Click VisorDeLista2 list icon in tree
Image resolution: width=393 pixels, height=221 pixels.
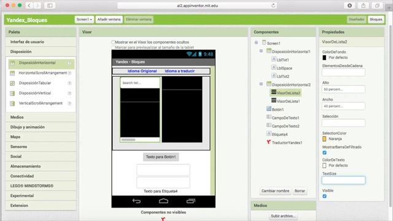tap(274, 92)
